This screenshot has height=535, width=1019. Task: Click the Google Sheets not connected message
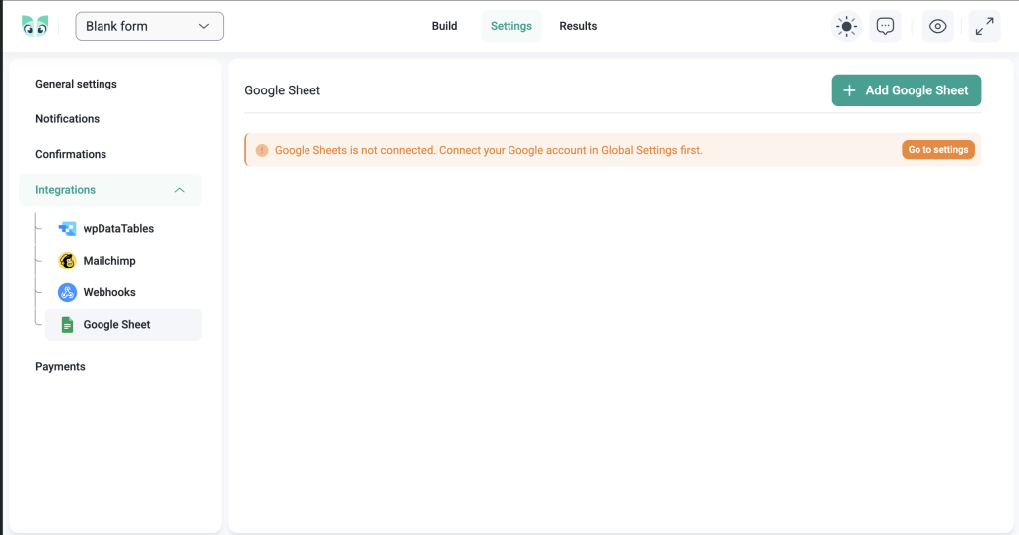coord(488,150)
